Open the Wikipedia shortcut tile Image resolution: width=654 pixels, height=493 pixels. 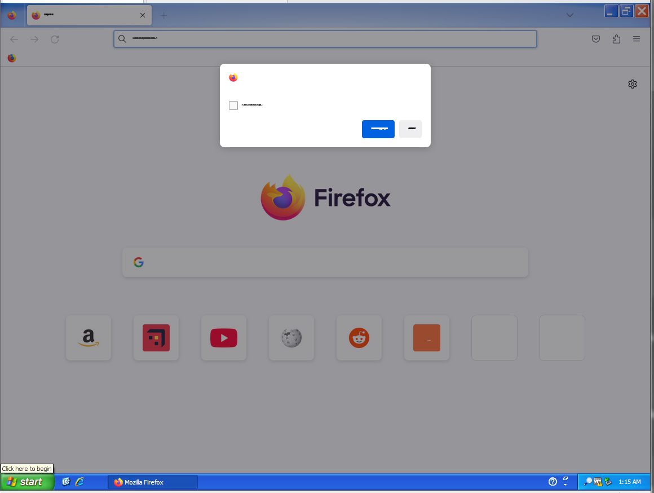tap(291, 338)
